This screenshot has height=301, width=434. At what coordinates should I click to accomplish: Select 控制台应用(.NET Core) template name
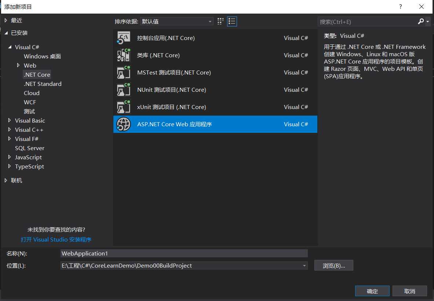(x=166, y=38)
